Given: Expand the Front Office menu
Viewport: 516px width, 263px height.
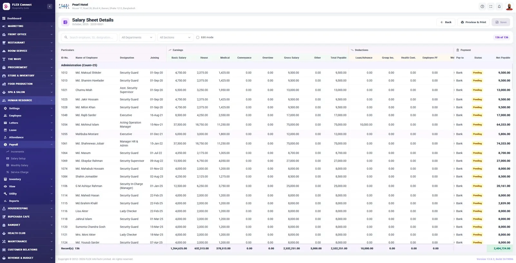Looking at the screenshot, I should click(27, 34).
